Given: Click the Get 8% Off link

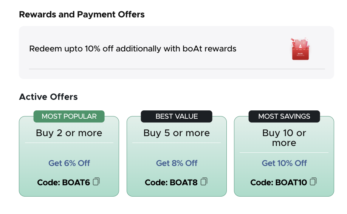Looking at the screenshot, I should [177, 163].
